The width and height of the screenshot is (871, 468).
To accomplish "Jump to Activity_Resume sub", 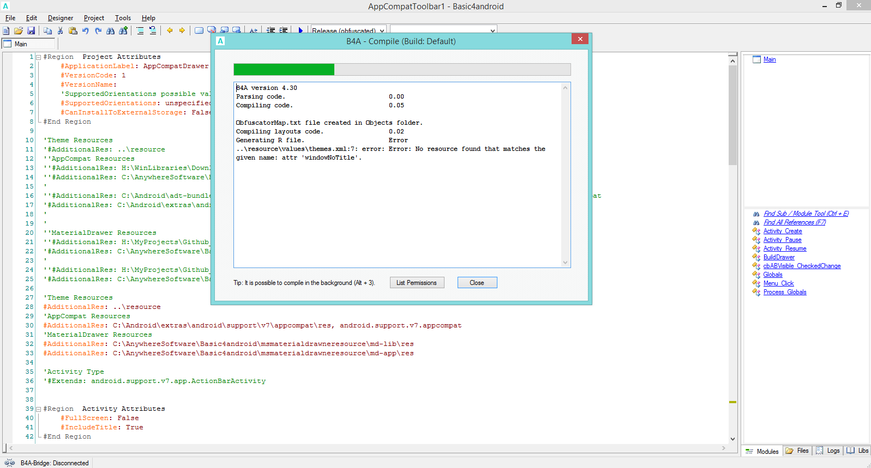I will coord(785,248).
